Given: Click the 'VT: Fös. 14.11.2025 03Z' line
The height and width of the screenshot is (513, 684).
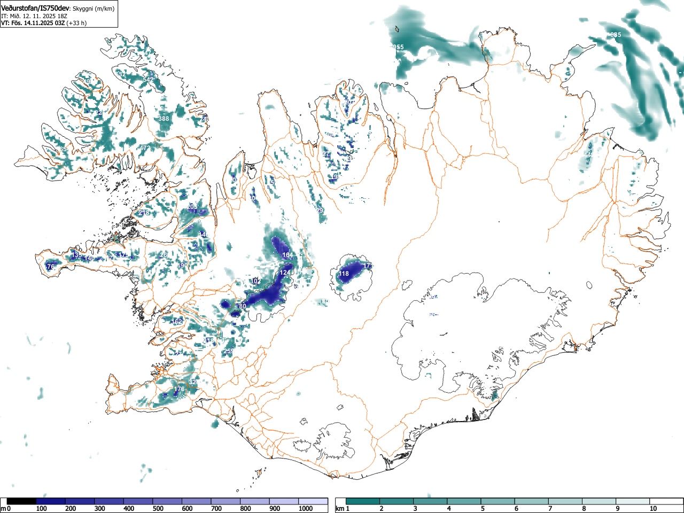Looking at the screenshot, I should pos(33,23).
